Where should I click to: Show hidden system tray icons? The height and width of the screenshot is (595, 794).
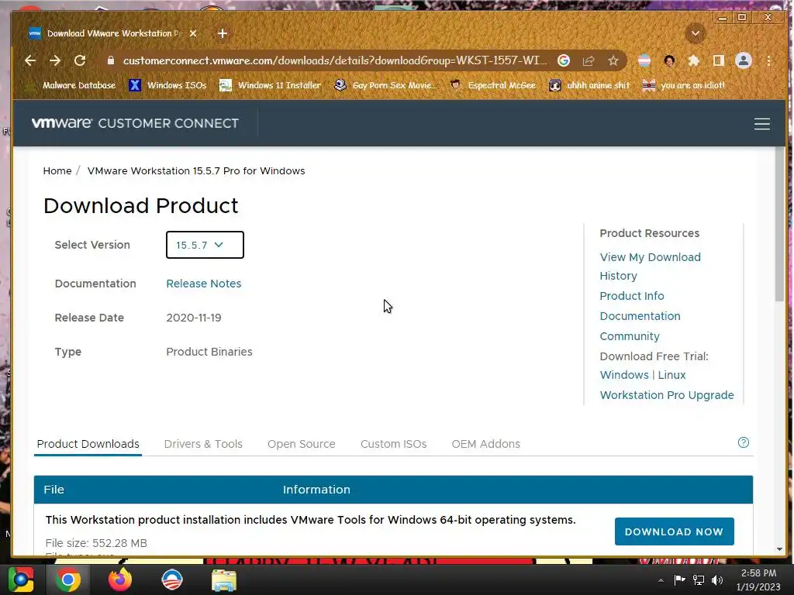(x=661, y=580)
